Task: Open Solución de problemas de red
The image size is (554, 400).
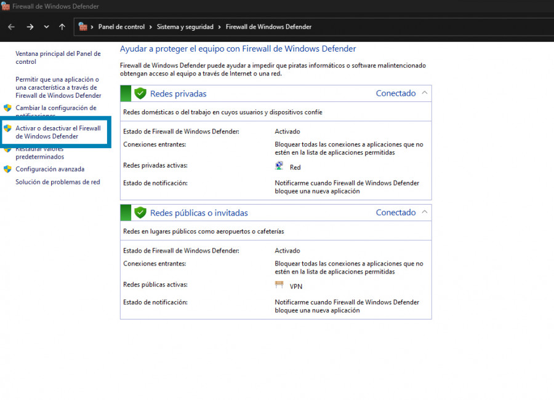Action: (57, 182)
